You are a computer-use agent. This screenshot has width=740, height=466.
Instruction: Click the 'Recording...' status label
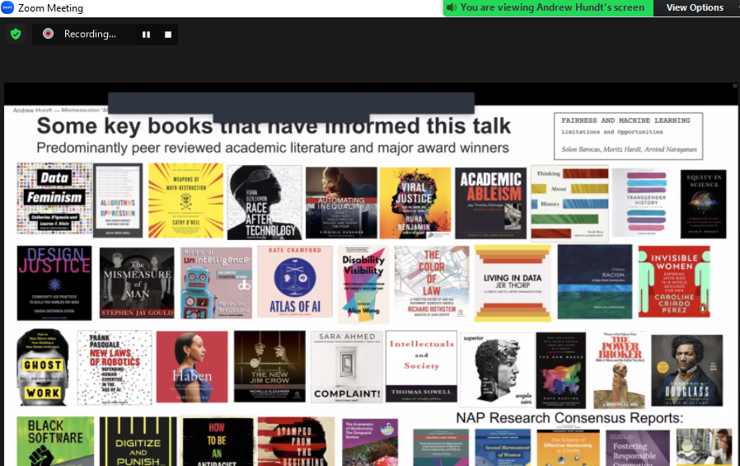[x=90, y=34]
